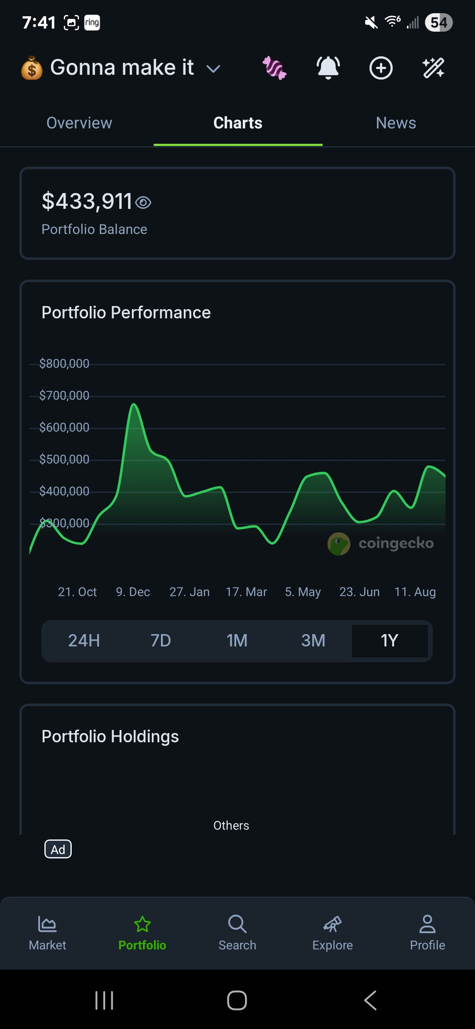Tap the Ring notification icon
The image size is (475, 1029).
coord(92,22)
